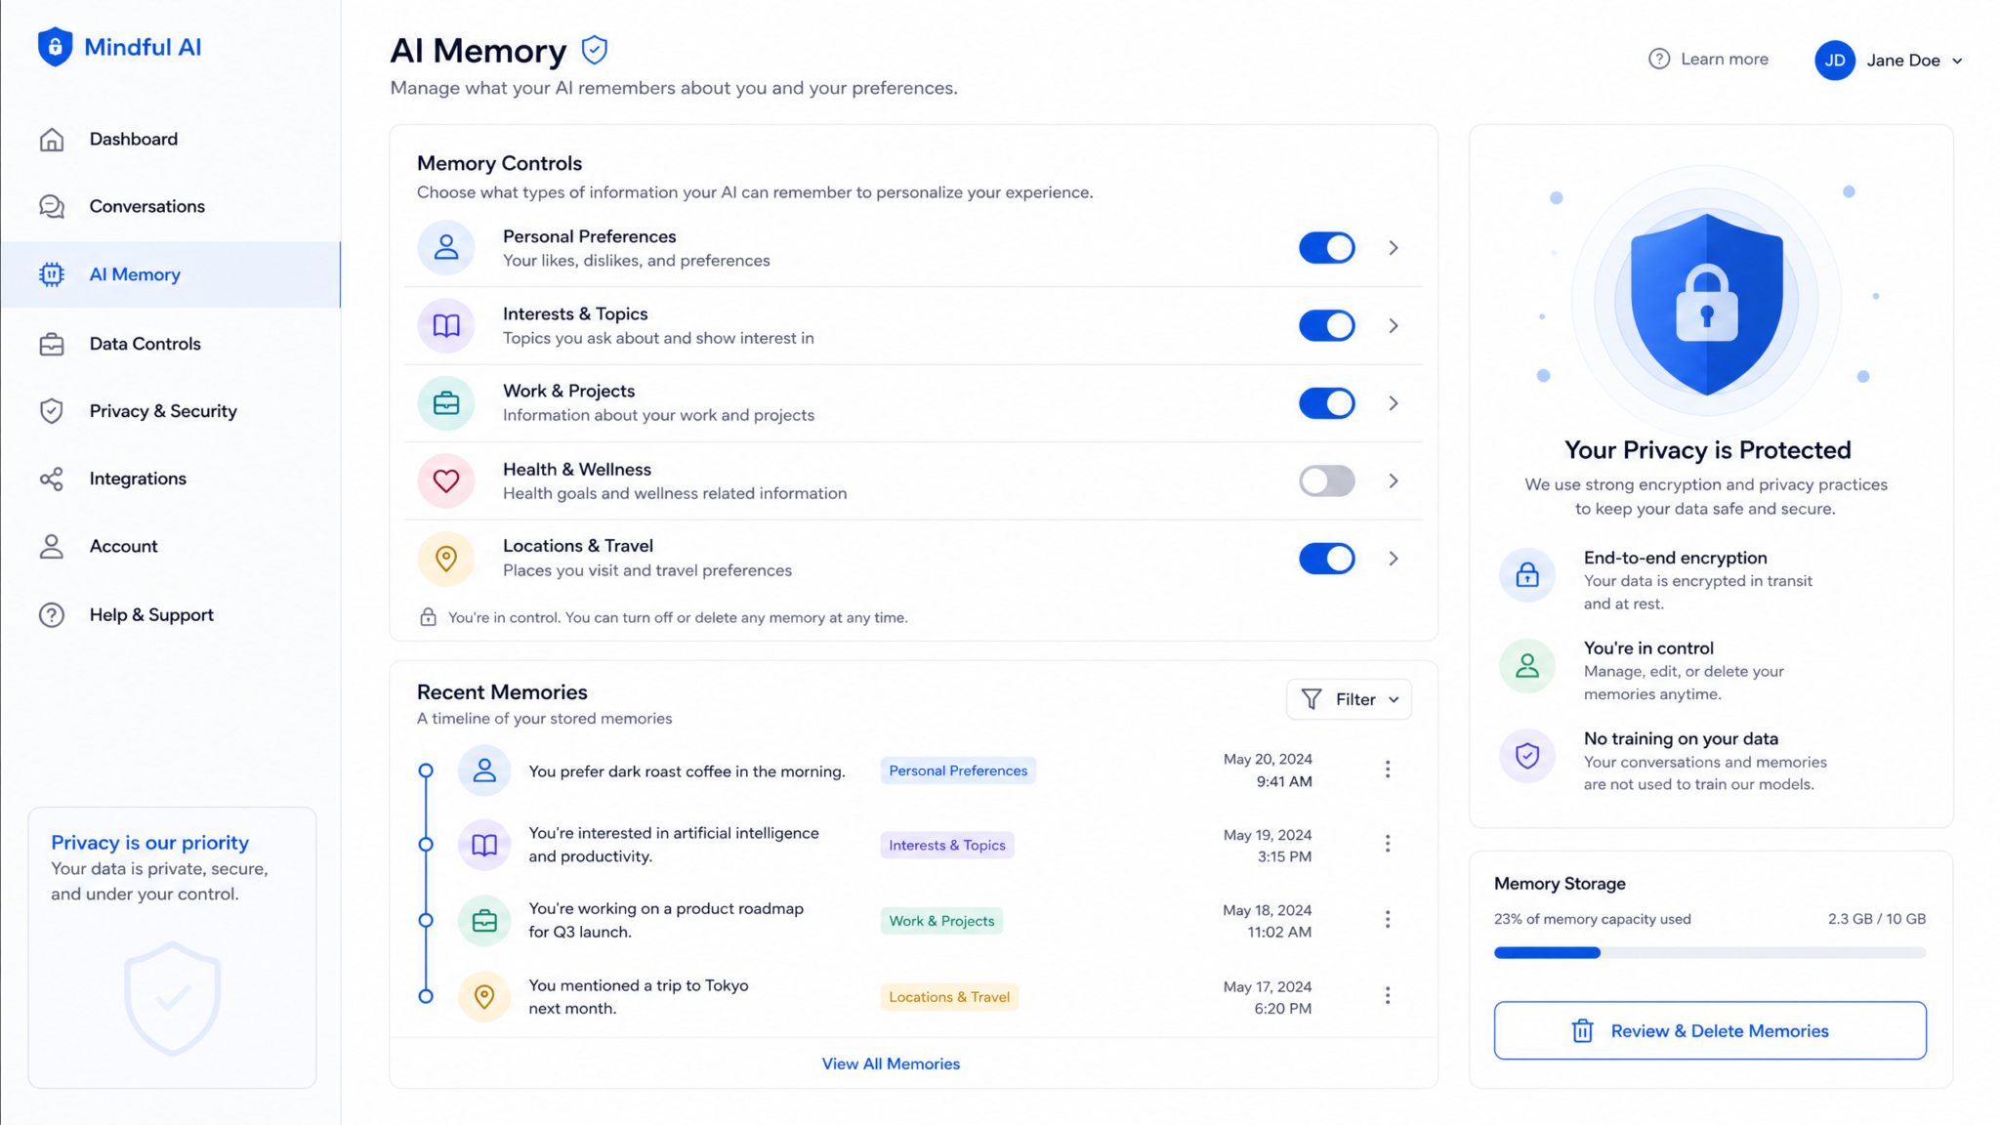The height and width of the screenshot is (1125, 2000).
Task: Click the Dashboard home icon
Action: pyautogui.click(x=52, y=140)
